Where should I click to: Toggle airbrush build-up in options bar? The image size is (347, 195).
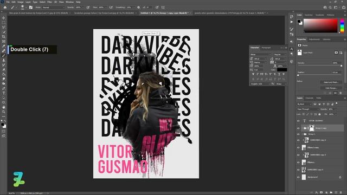pos(111,7)
